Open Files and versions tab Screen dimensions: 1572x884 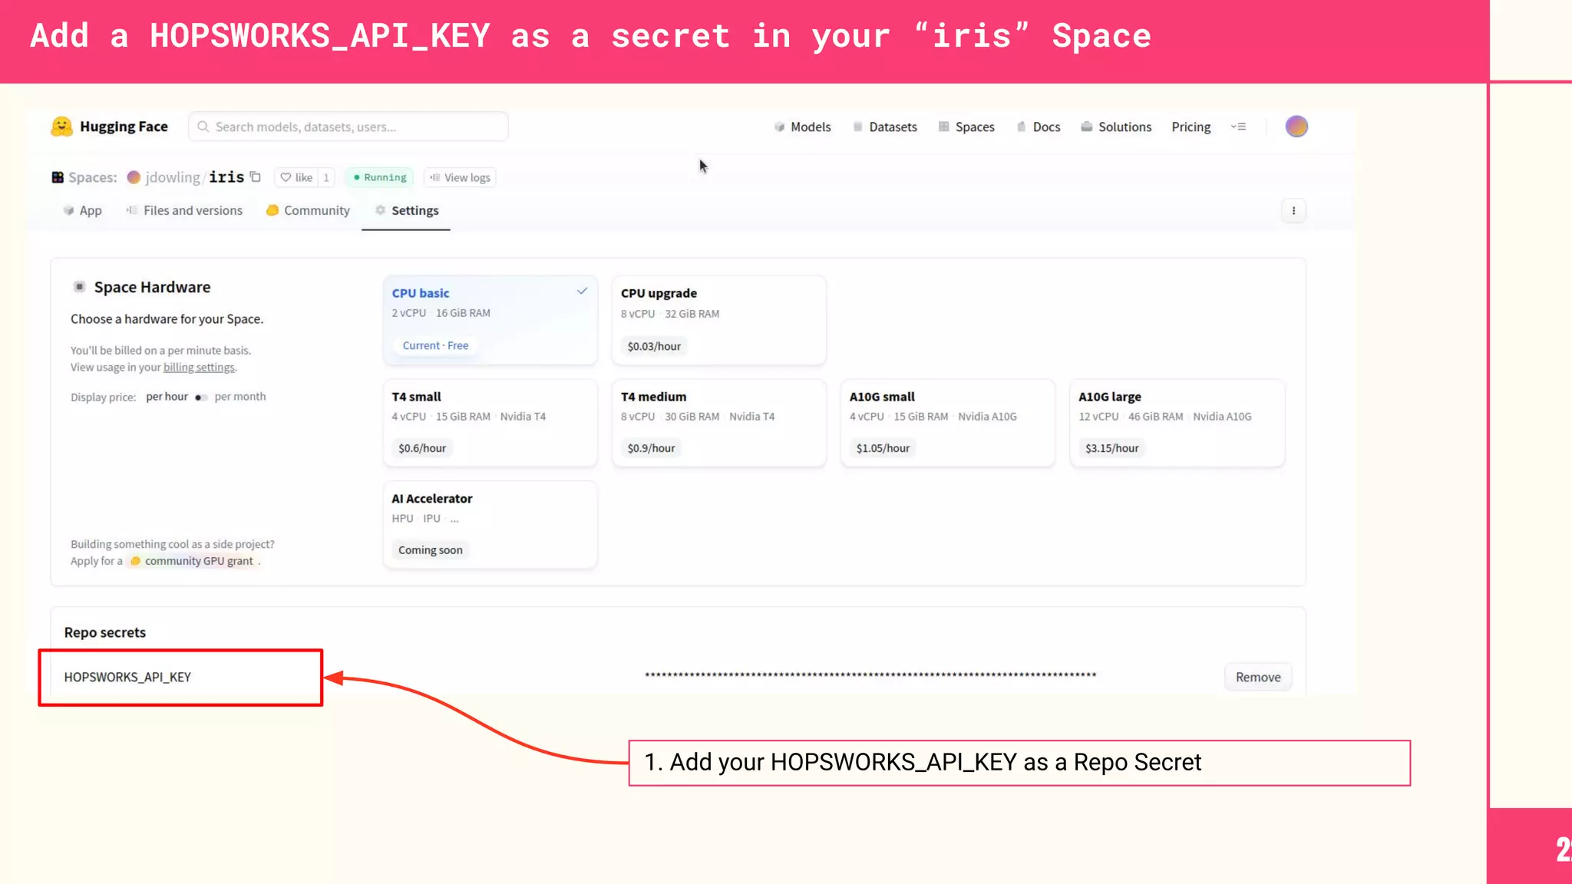pyautogui.click(x=184, y=210)
